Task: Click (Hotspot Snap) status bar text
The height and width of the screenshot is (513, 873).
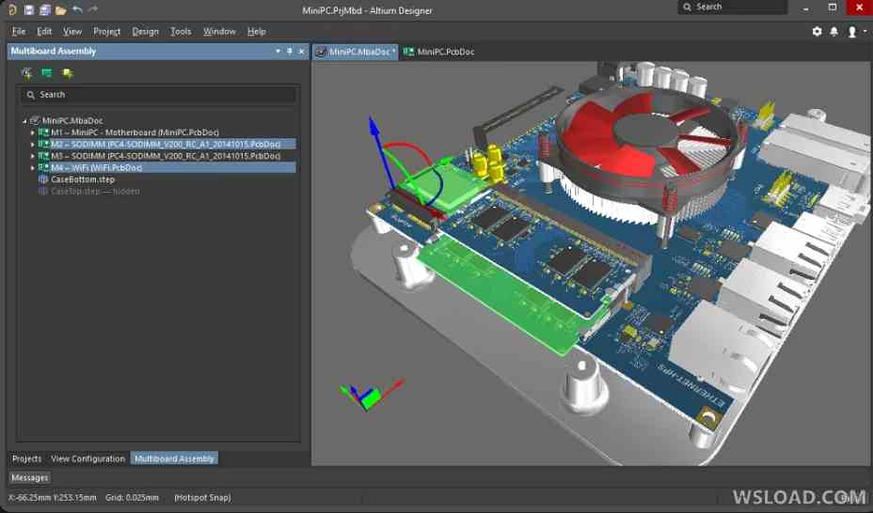Action: click(202, 497)
